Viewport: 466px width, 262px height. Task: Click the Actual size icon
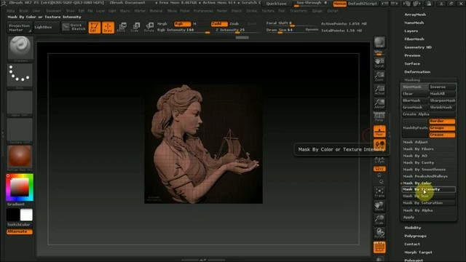pos(379,90)
